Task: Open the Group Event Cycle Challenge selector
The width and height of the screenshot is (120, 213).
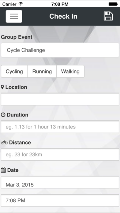Action: 60,50
